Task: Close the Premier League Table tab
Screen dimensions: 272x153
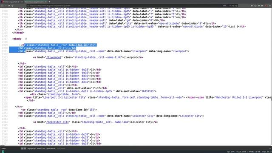Action: 22,2
